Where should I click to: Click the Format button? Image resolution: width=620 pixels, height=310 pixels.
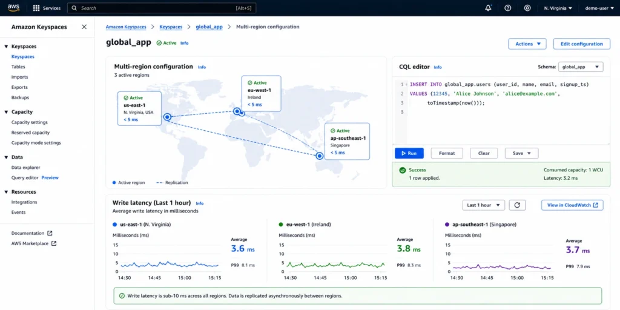pos(447,153)
